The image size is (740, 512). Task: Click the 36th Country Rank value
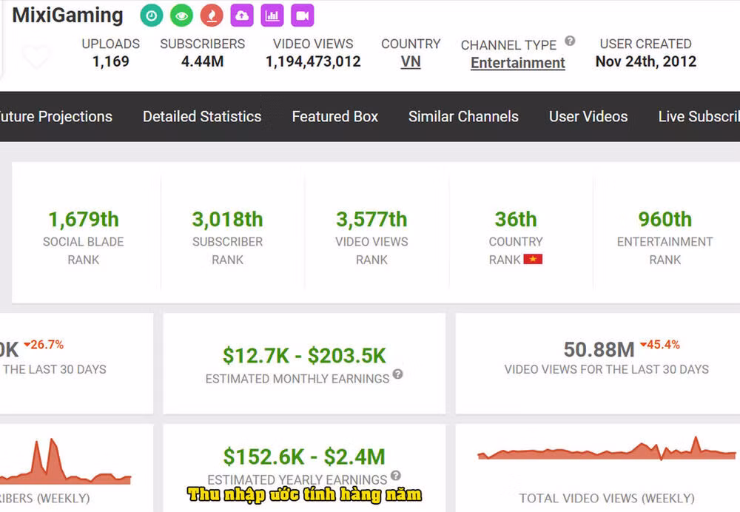516,220
